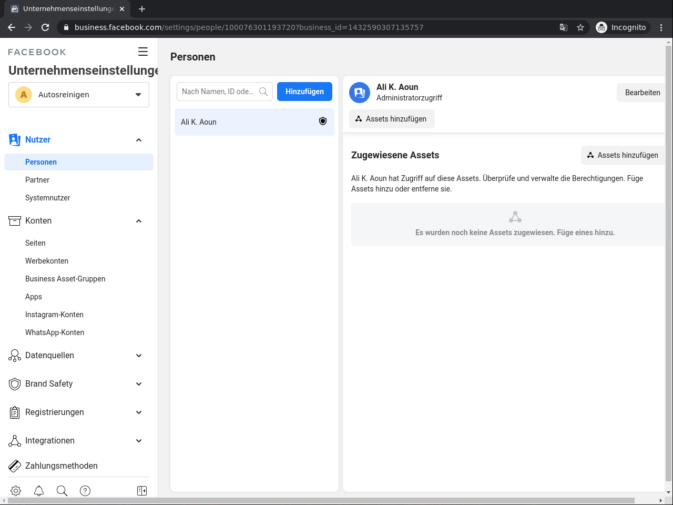Collapse the Konten section chevron

[x=139, y=221]
